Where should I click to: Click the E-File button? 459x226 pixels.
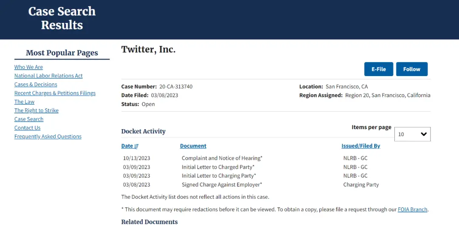(x=378, y=69)
